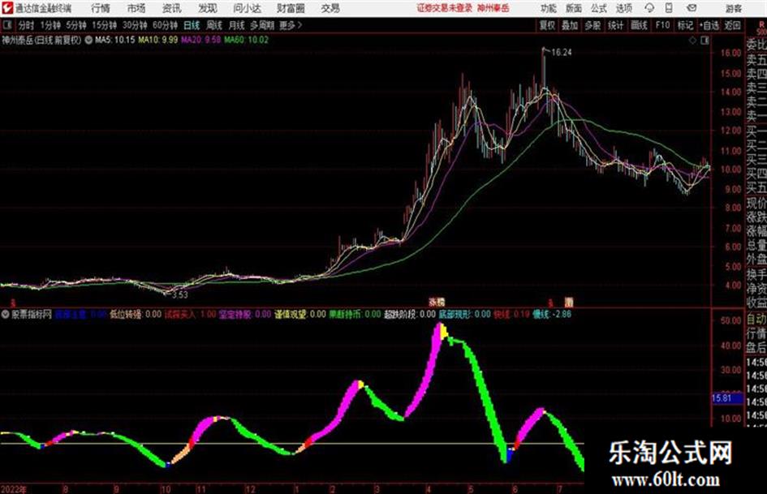
Task: Select the 月线 monthly tab
Action: (x=237, y=25)
